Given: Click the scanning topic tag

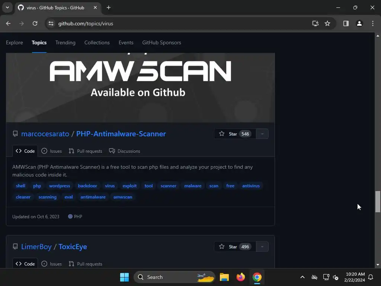Looking at the screenshot, I should (47, 197).
